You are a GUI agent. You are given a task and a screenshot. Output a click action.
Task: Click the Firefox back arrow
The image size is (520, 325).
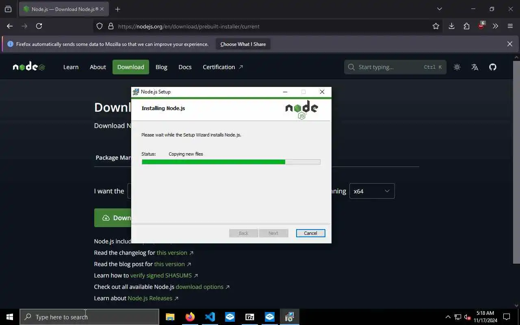tap(10, 26)
